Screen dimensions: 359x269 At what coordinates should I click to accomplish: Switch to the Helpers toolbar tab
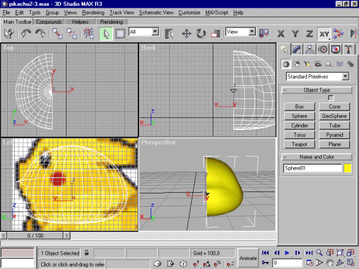pyautogui.click(x=80, y=22)
